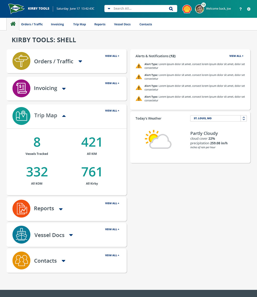Click the Vessel Docs ship icon
Viewport: 257px width, 297px height.
coord(21,235)
